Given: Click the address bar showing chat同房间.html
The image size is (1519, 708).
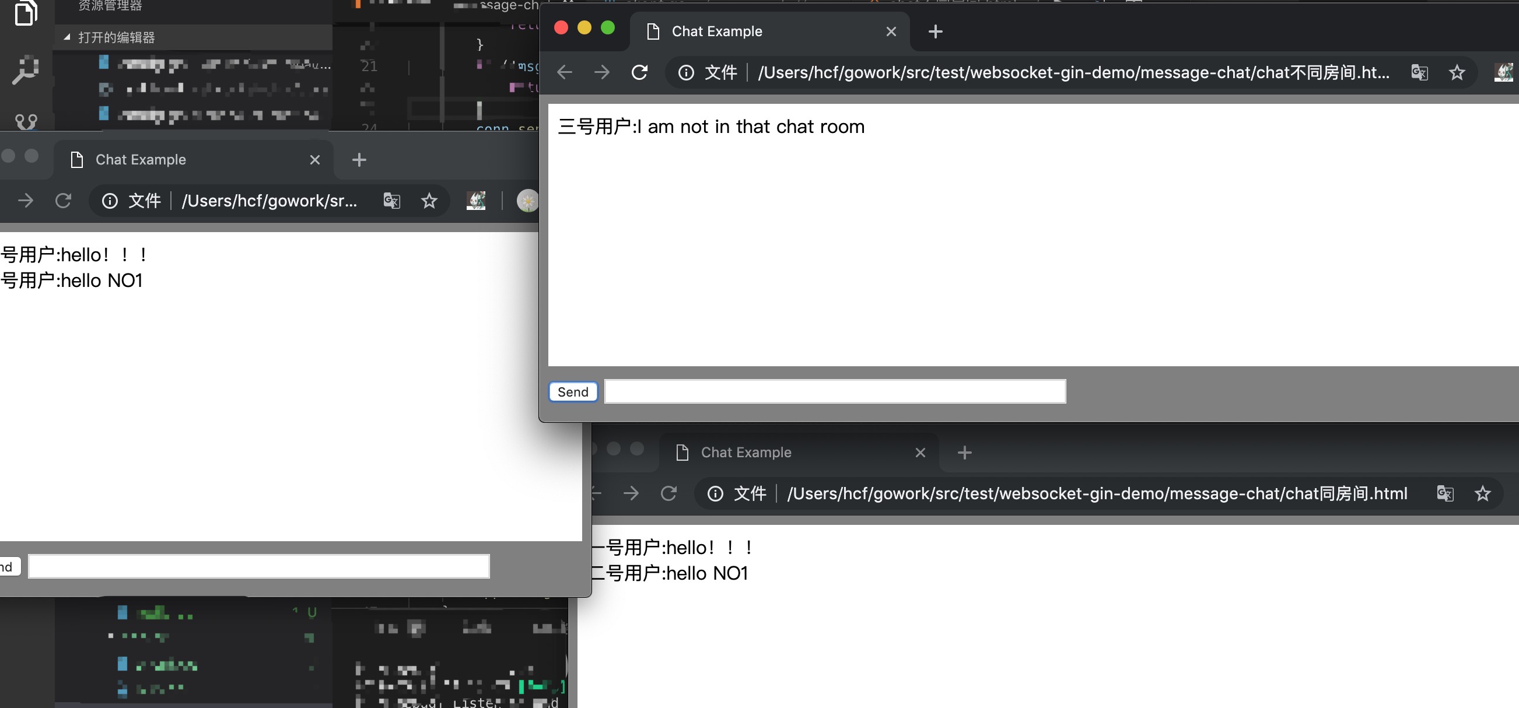Looking at the screenshot, I should pos(1097,493).
